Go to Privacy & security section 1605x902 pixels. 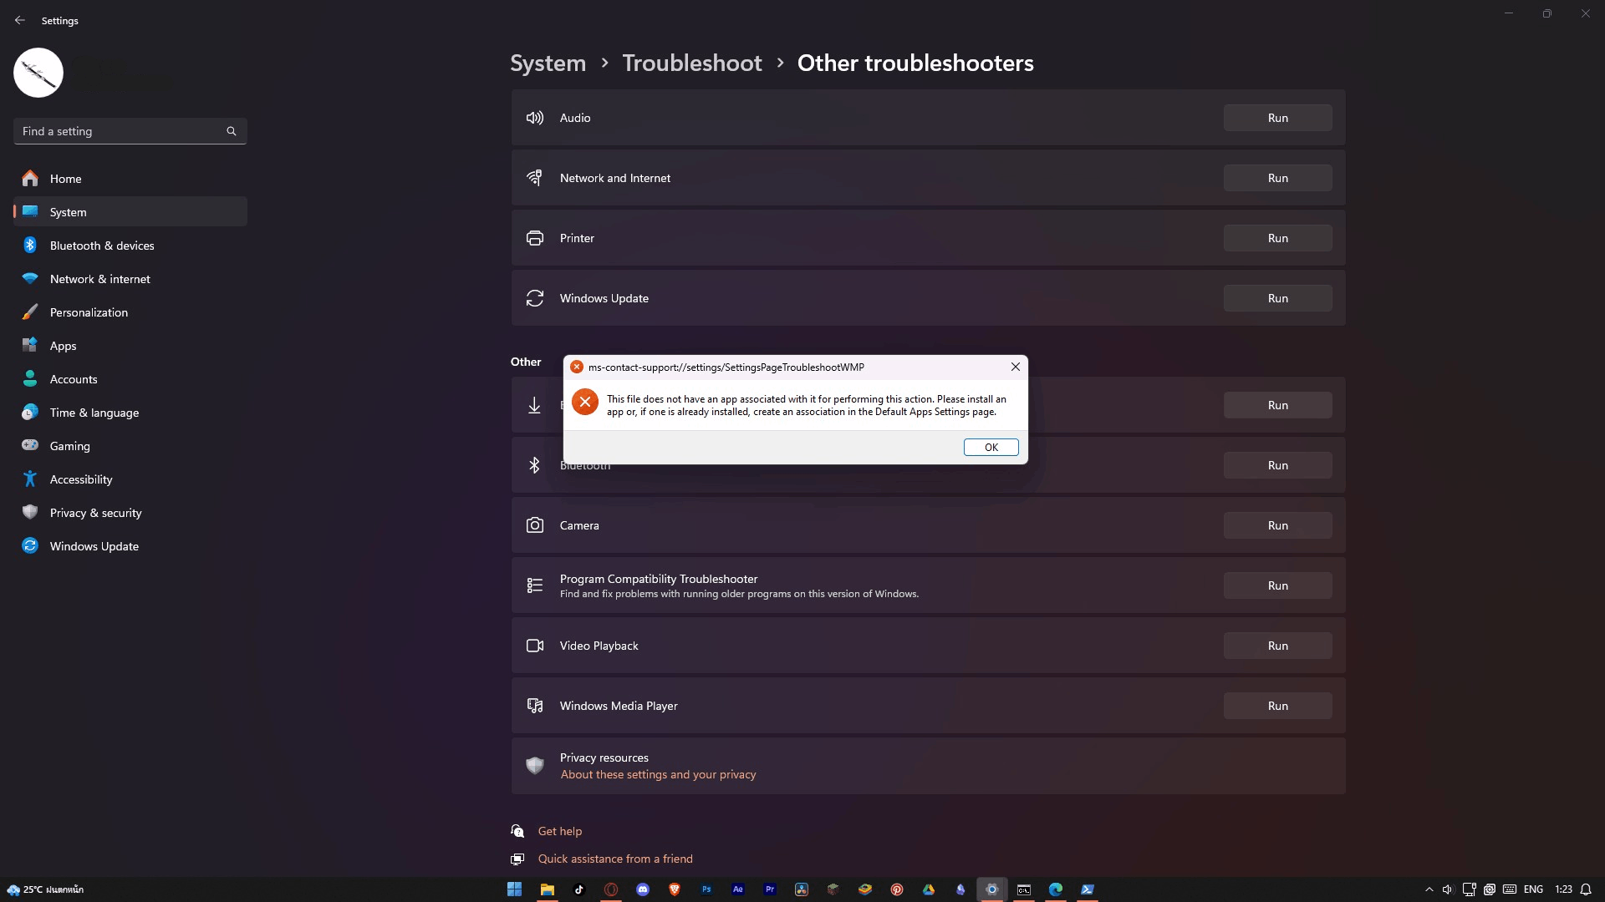[x=95, y=513]
